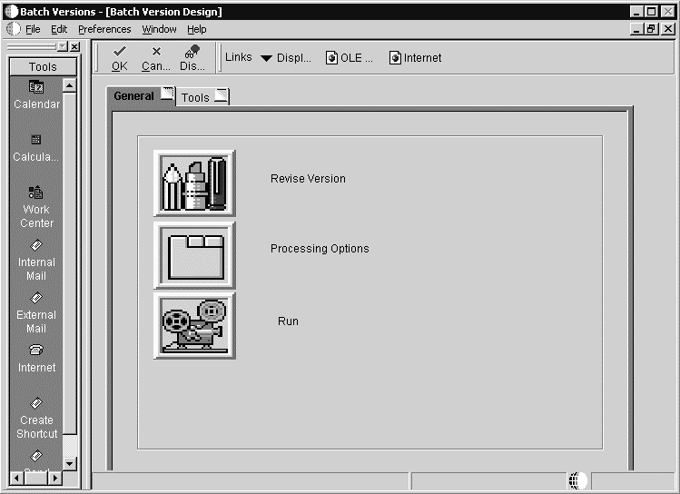
Task: Click the Internet telephone icon in sidebar
Action: coord(36,350)
